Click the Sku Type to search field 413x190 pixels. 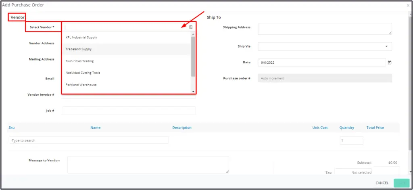coord(89,140)
